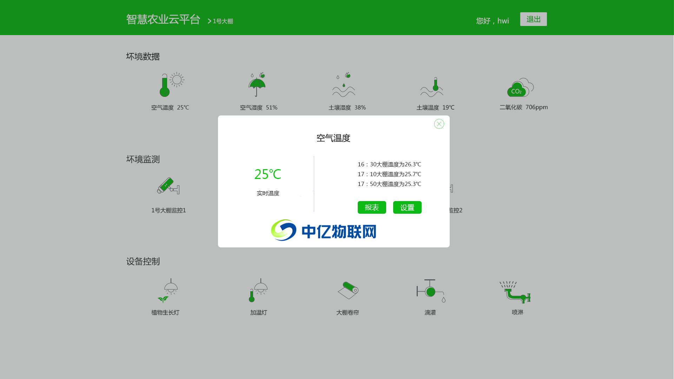This screenshot has width=674, height=379.
Task: Open the 加温灯 heating lamp icon
Action: (258, 291)
